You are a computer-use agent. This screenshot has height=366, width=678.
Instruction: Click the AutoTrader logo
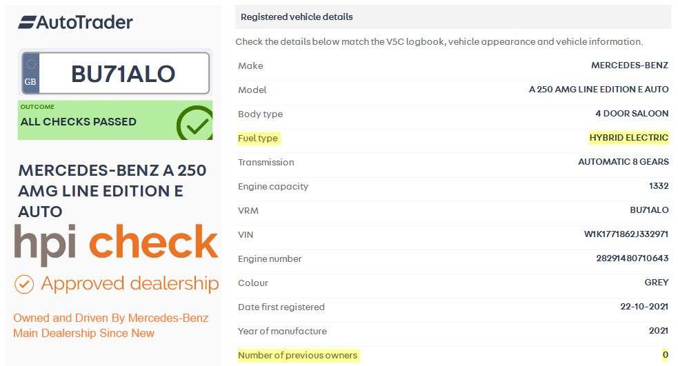click(75, 22)
